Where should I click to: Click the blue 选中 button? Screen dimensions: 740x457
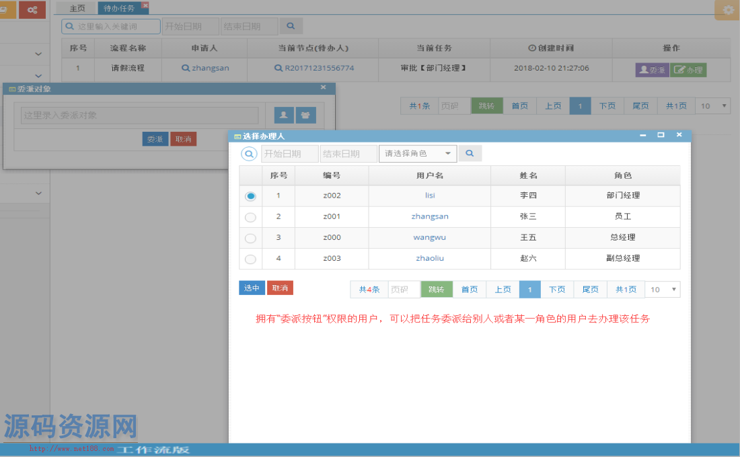coord(252,288)
